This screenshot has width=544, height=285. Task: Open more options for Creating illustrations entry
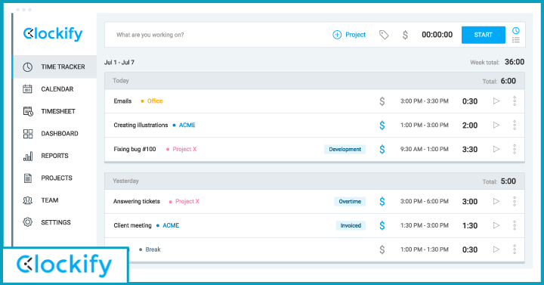click(515, 125)
